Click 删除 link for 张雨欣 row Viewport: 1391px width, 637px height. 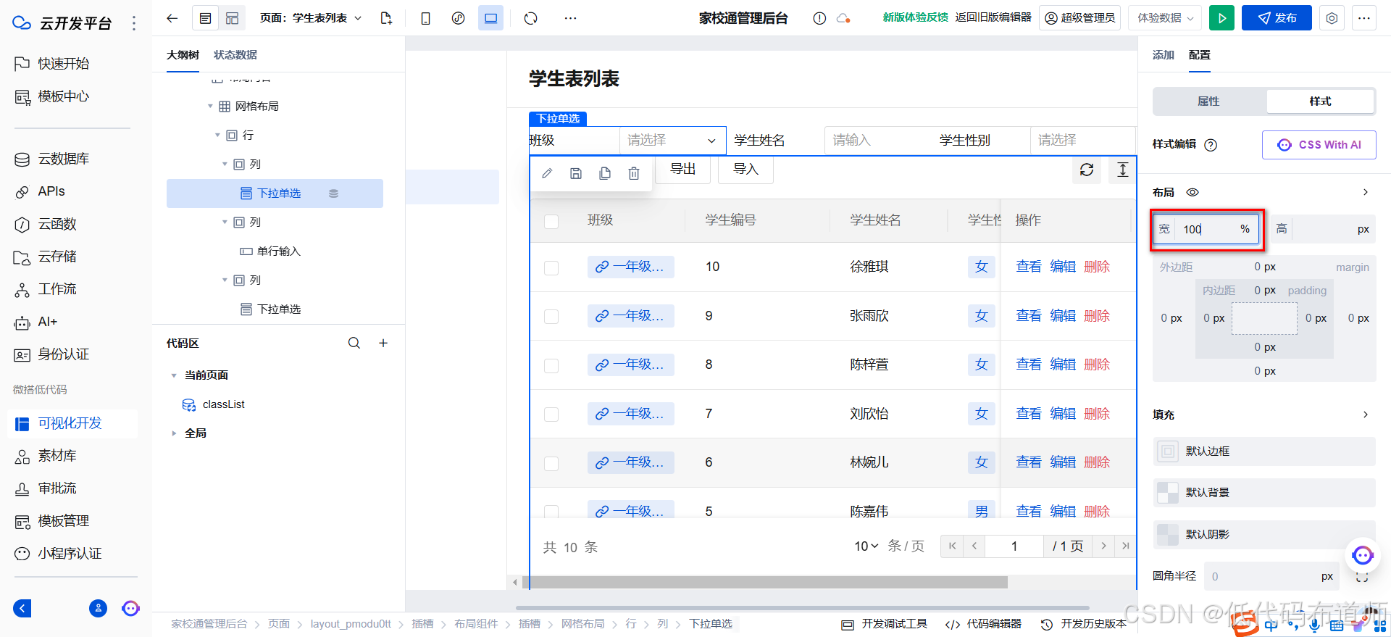click(1097, 316)
